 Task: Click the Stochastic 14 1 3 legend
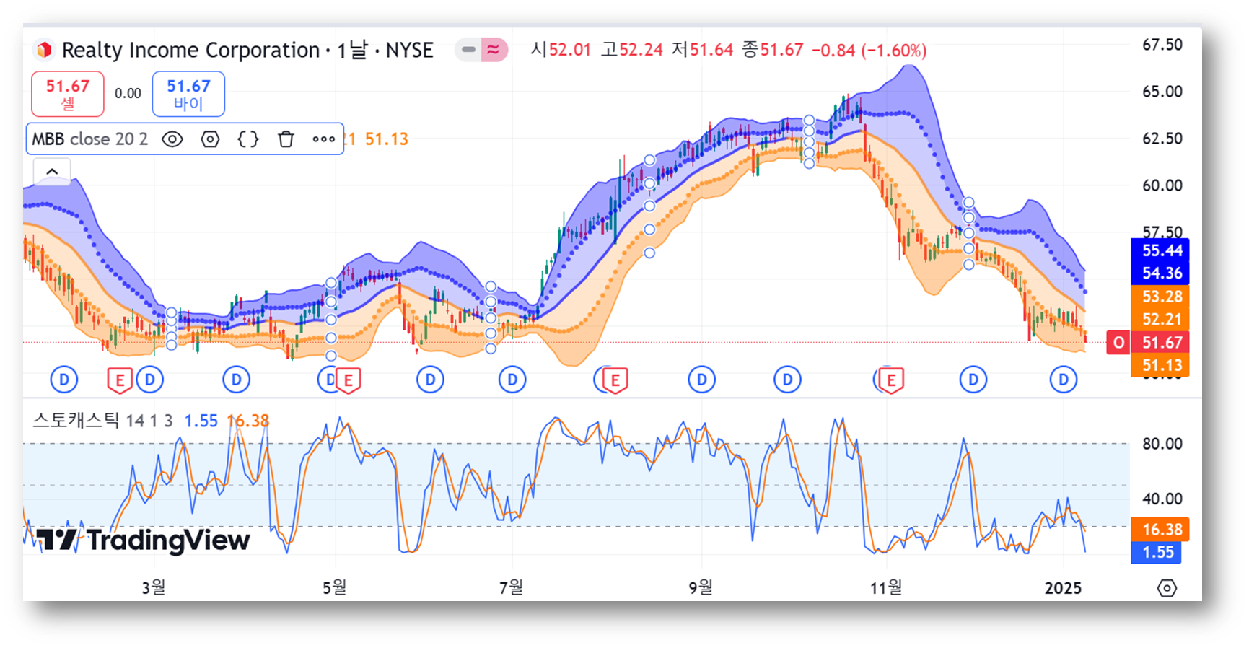tap(102, 421)
